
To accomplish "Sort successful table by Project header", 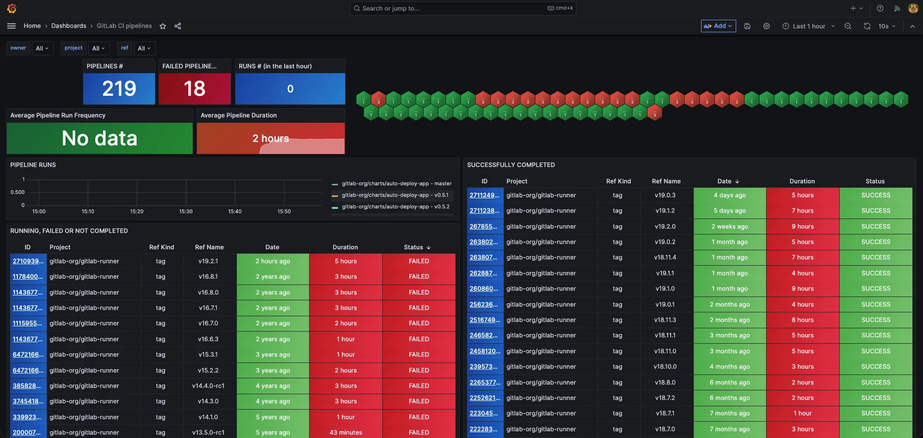I will click(x=517, y=181).
